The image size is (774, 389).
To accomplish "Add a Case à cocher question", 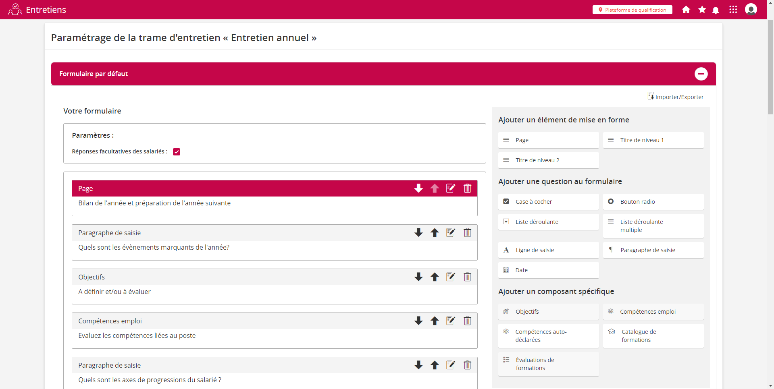I will [x=548, y=202].
